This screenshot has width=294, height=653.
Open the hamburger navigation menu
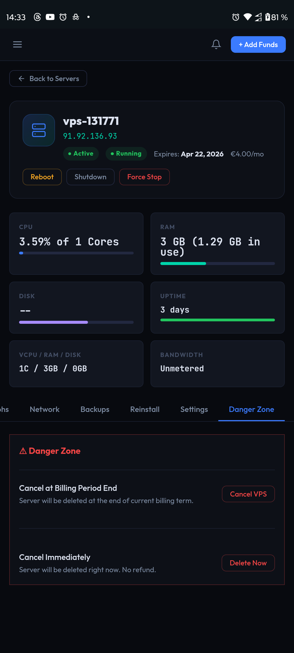[17, 44]
